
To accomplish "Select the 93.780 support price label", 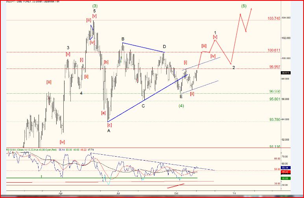I will [x=274, y=119].
